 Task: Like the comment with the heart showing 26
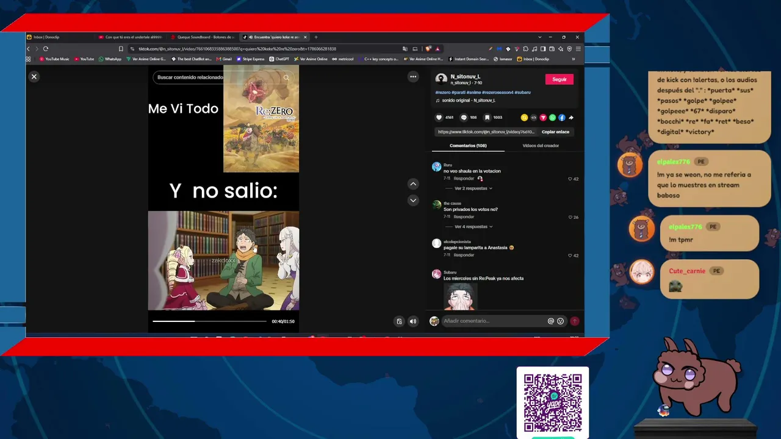[x=570, y=218]
